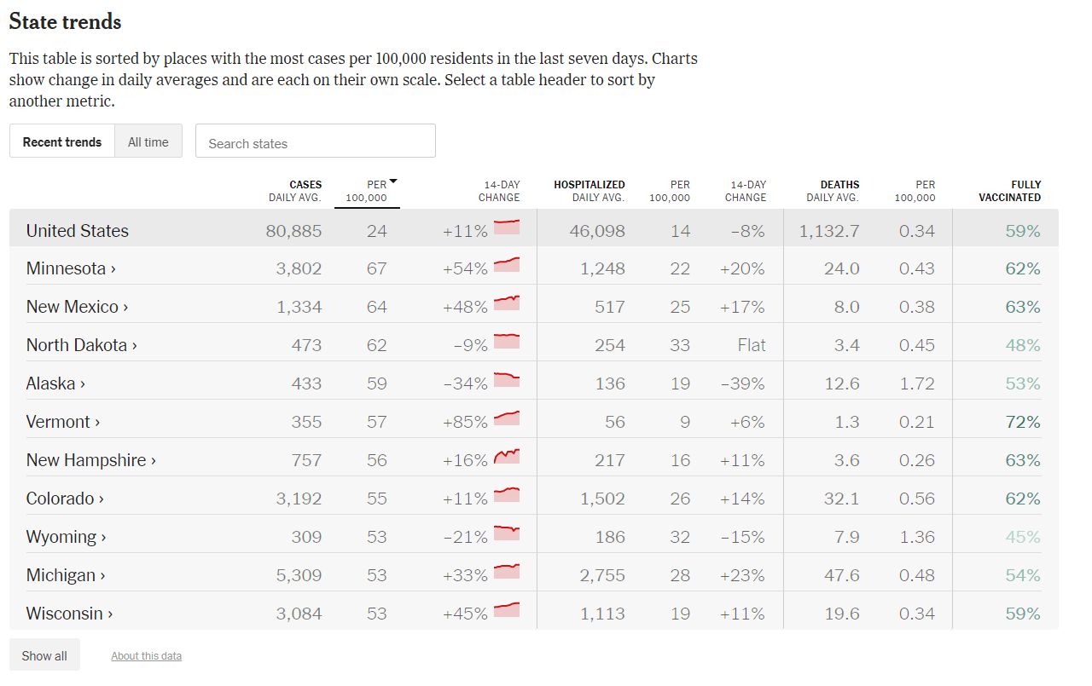Select the Recent trends view
1092x686 pixels.
[x=62, y=142]
